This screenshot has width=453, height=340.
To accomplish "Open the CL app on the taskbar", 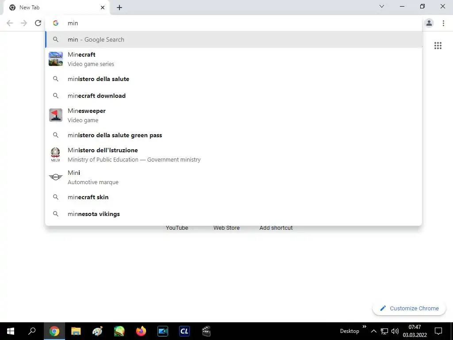I will [x=184, y=331].
